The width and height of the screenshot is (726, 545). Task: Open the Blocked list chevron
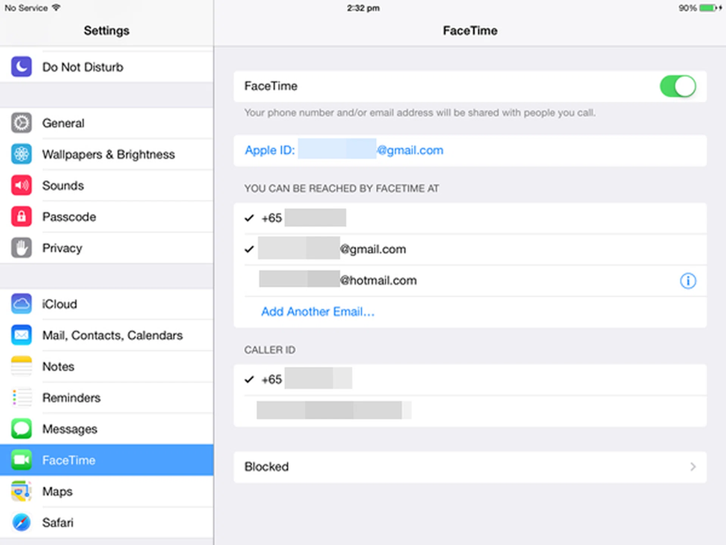tap(692, 467)
